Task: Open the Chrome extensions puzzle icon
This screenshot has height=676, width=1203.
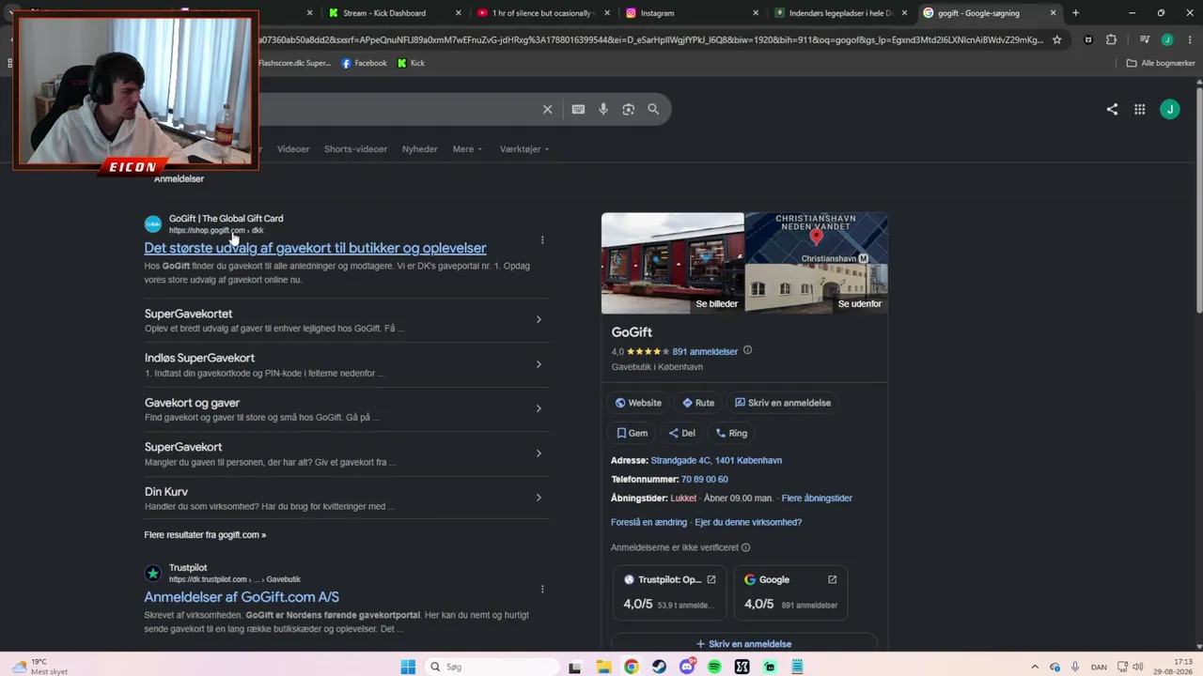Action: [x=1111, y=39]
